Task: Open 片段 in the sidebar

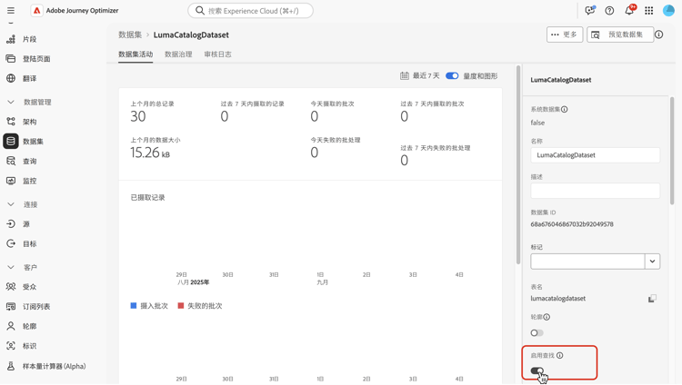Action: (x=28, y=39)
